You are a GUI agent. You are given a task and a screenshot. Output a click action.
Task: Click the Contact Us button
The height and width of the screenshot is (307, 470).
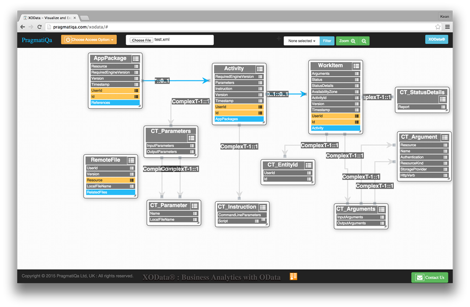(x=430, y=277)
